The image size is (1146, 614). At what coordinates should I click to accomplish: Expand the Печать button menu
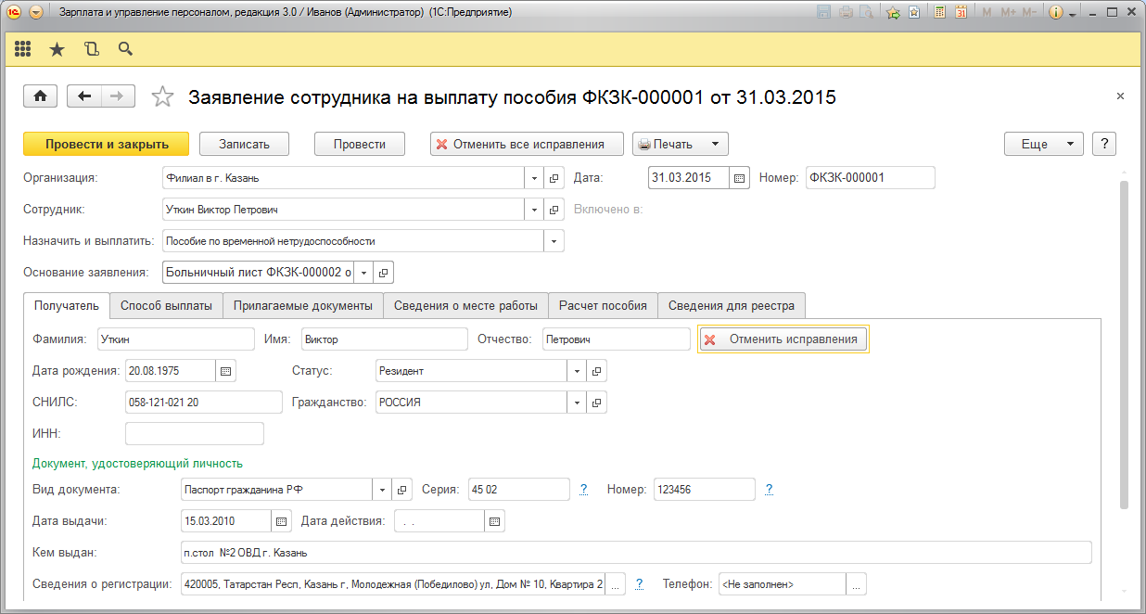tap(714, 144)
